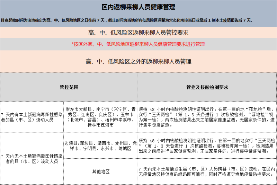Click the title 区内返柳来柳人员健康管理
Viewport: 277px width, 185px height.
tap(138, 7)
